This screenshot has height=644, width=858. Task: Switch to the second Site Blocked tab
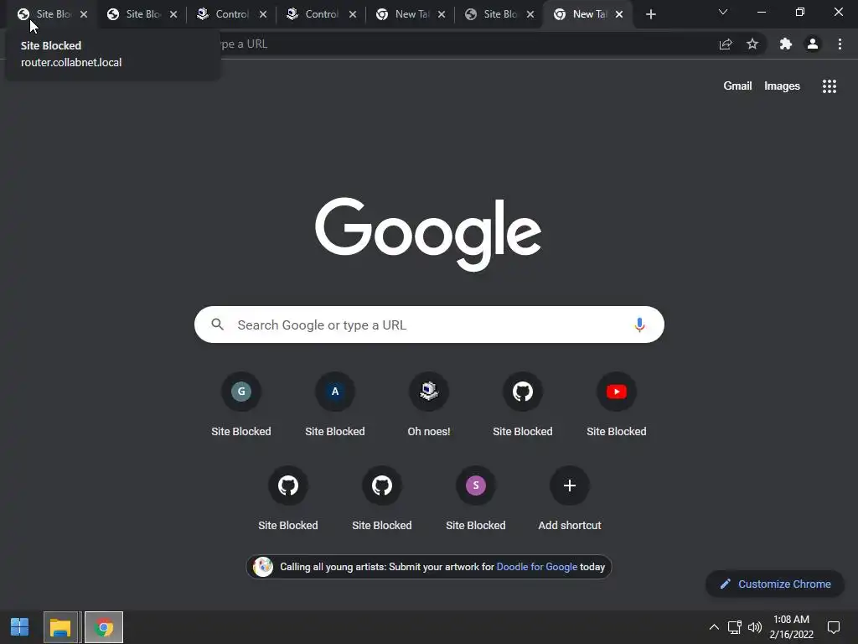(x=142, y=14)
